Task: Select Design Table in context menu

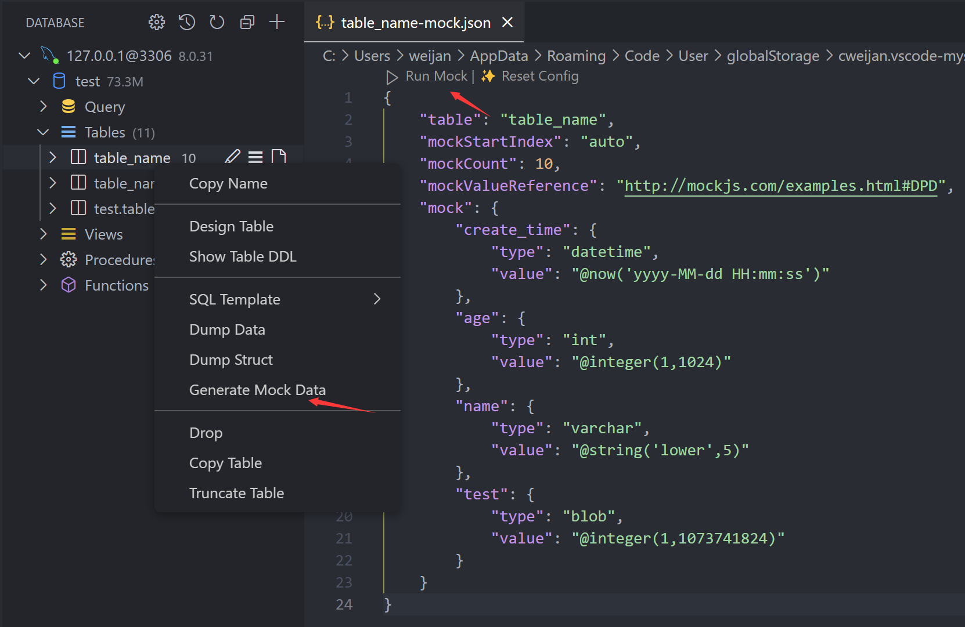Action: 231,226
